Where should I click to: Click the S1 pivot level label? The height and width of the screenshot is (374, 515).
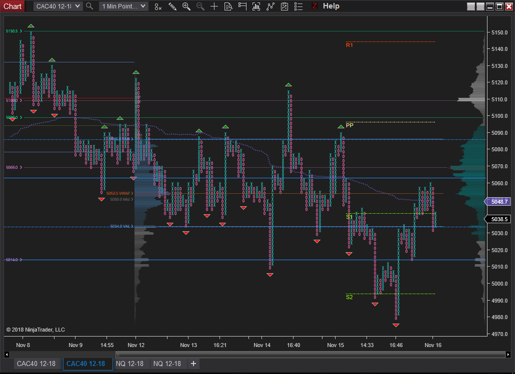click(x=349, y=217)
